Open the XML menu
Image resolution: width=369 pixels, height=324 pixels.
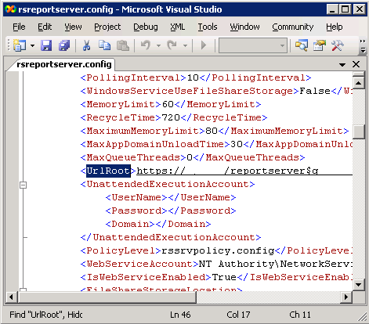pyautogui.click(x=178, y=27)
